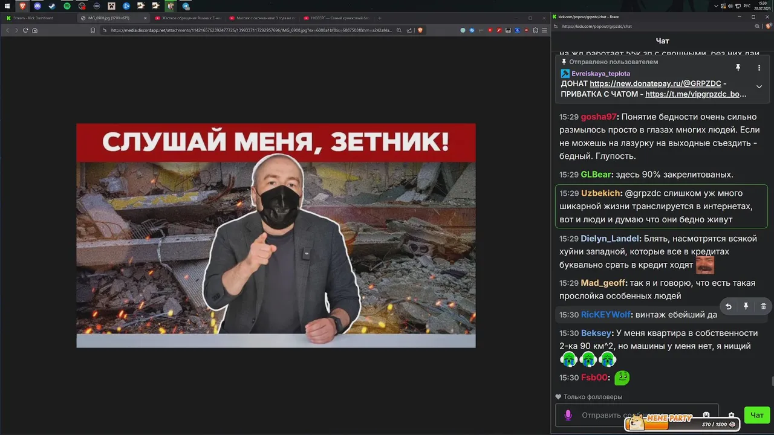Click the Meme Party 570 / 1500 progress bar
Viewport: 774px width, 435px height.
[681, 423]
